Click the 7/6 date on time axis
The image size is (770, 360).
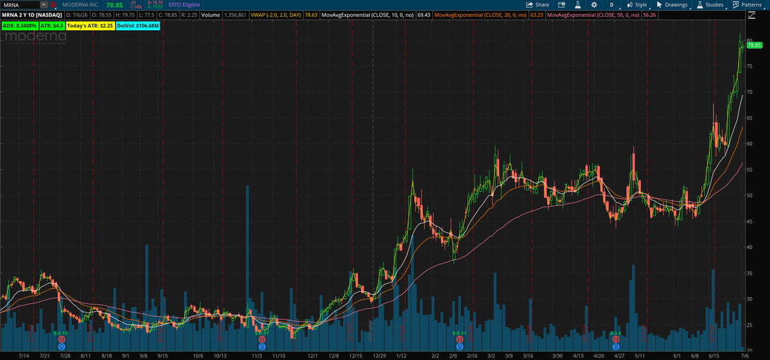point(744,355)
